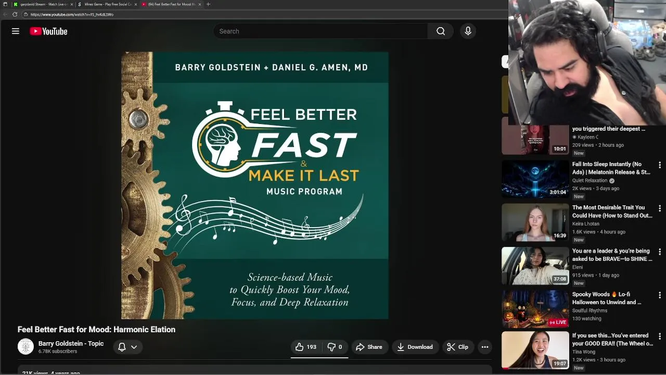Image resolution: width=666 pixels, height=375 pixels.
Task: Open the Barry Goldstein - Topic channel name
Action: [71, 344]
